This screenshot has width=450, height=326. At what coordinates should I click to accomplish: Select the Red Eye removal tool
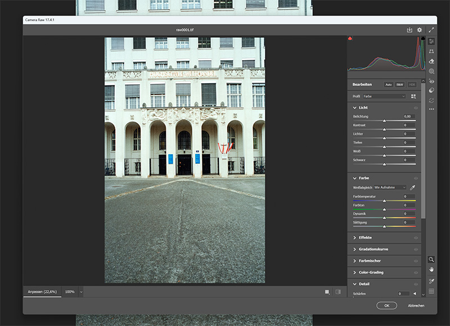[x=431, y=81]
